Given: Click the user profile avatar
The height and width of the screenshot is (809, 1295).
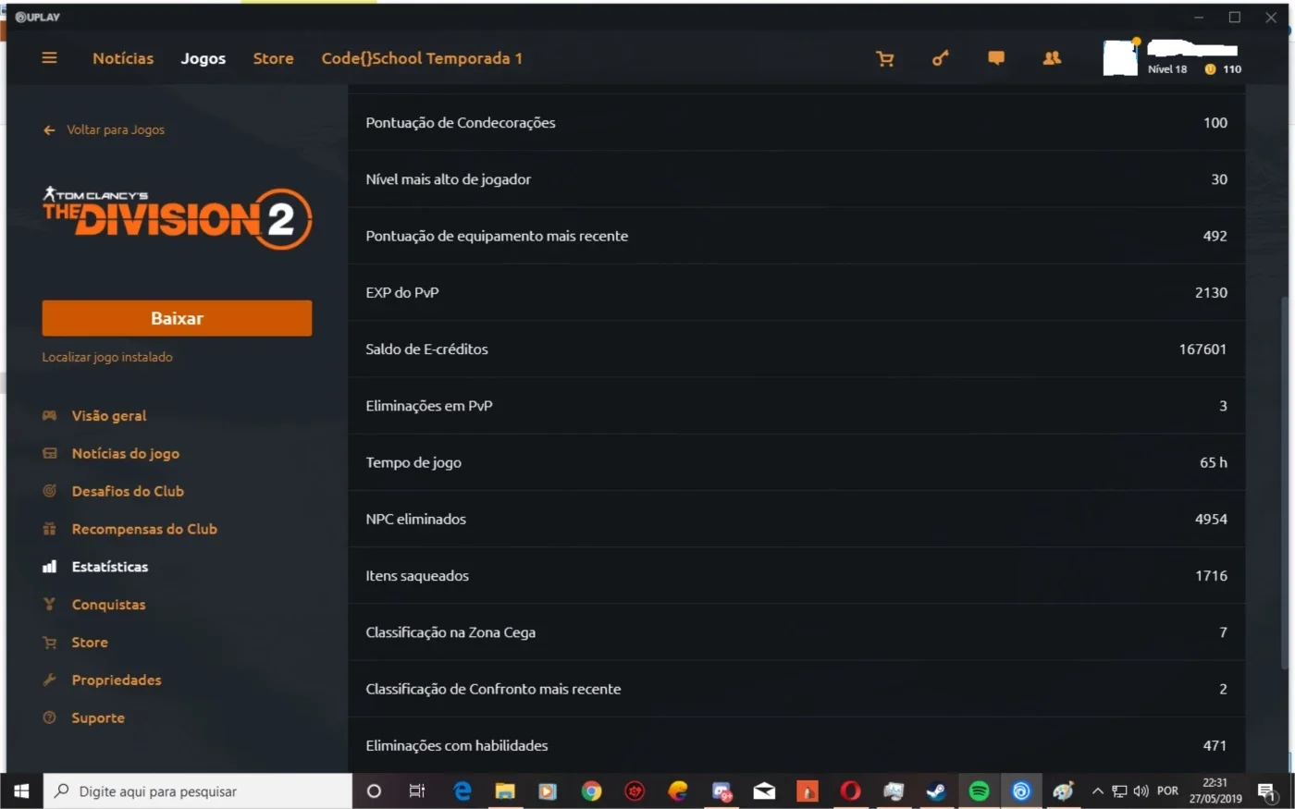Looking at the screenshot, I should [x=1120, y=57].
